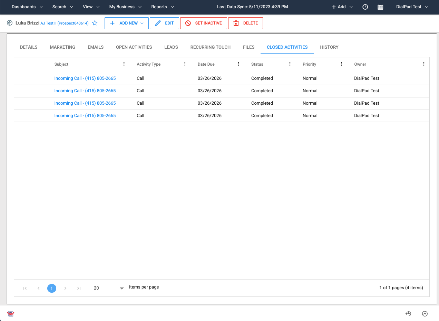Change items per page dropdown
This screenshot has height=321, width=439.
[x=109, y=288]
